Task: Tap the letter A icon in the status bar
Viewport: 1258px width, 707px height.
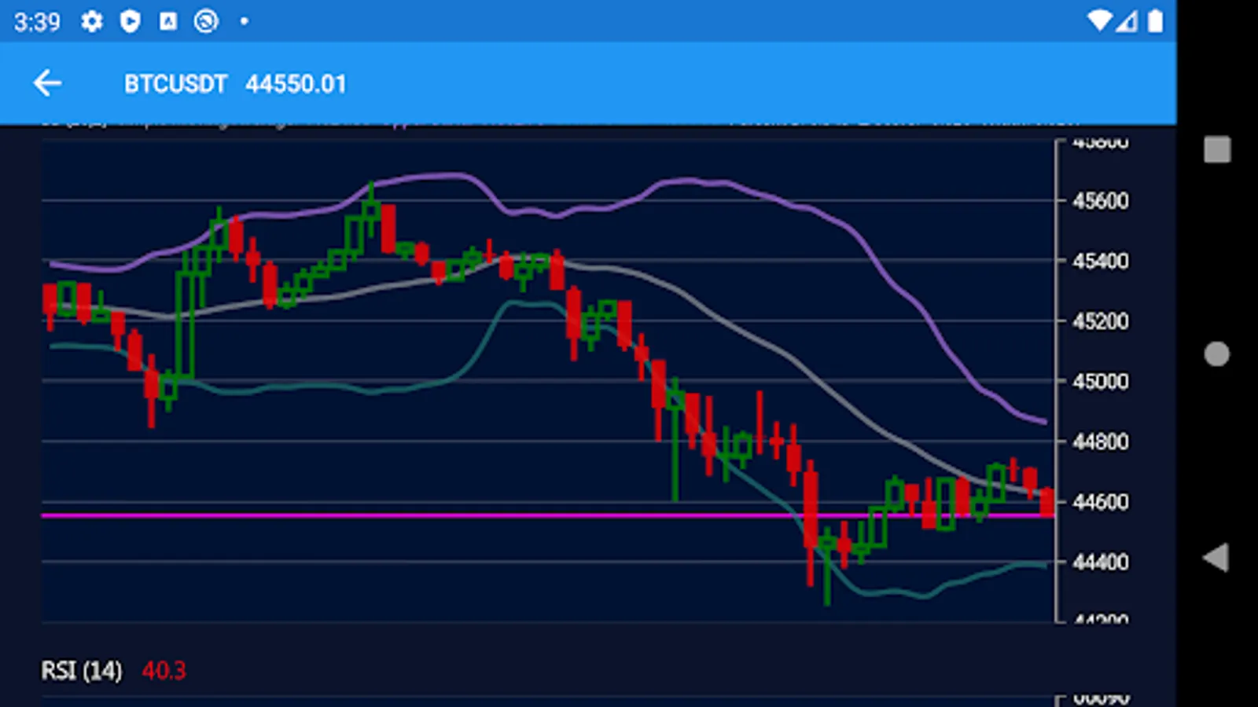Action: coord(168,21)
